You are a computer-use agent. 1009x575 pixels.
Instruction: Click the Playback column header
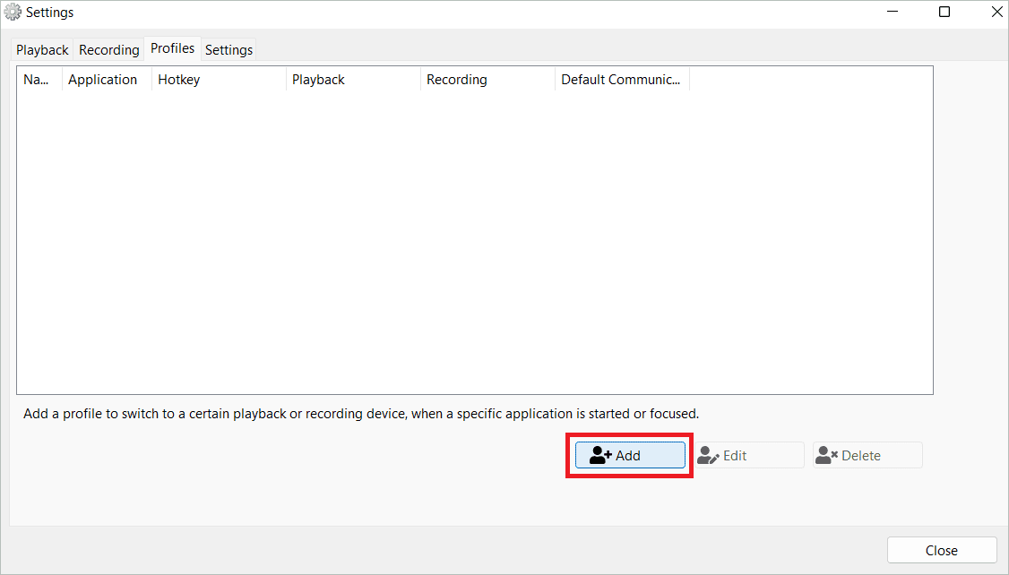(x=318, y=79)
